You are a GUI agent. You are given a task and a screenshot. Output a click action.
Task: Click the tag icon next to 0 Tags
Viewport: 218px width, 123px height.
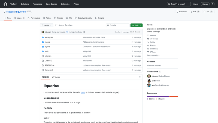[x=66, y=25]
